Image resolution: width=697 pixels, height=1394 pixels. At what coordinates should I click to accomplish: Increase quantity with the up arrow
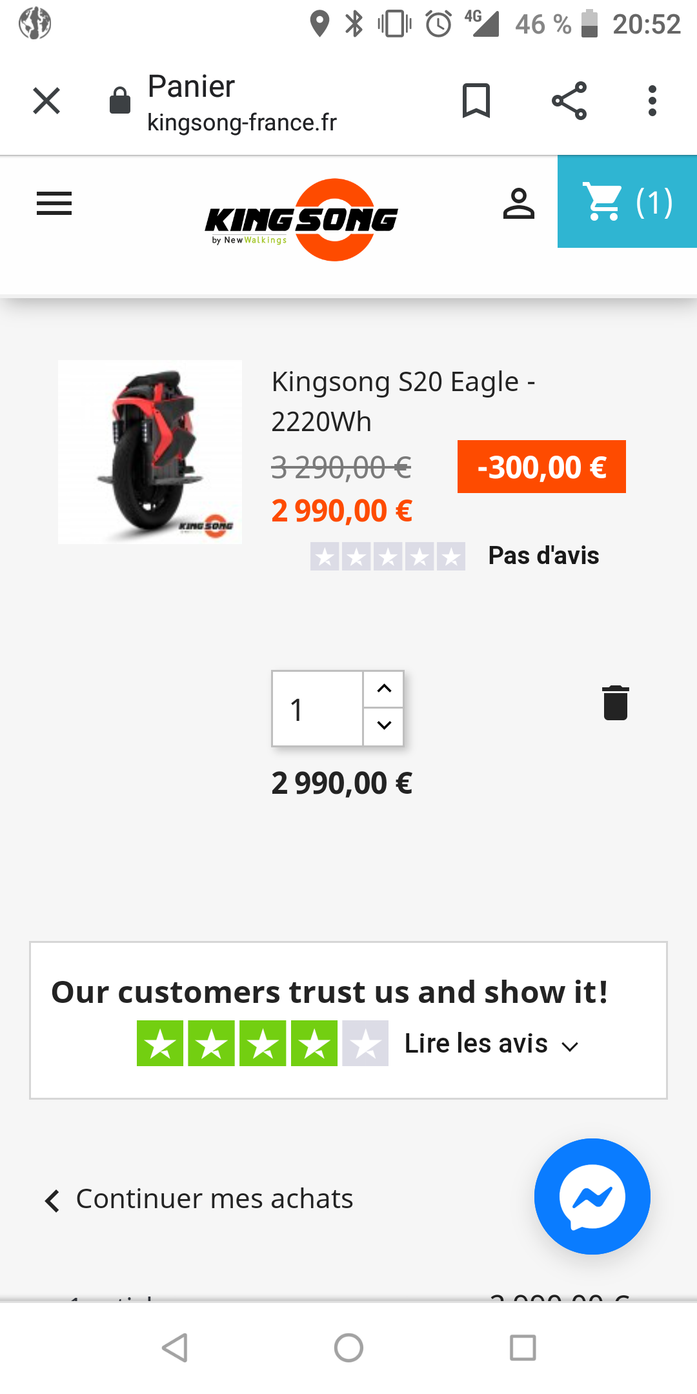click(x=384, y=689)
